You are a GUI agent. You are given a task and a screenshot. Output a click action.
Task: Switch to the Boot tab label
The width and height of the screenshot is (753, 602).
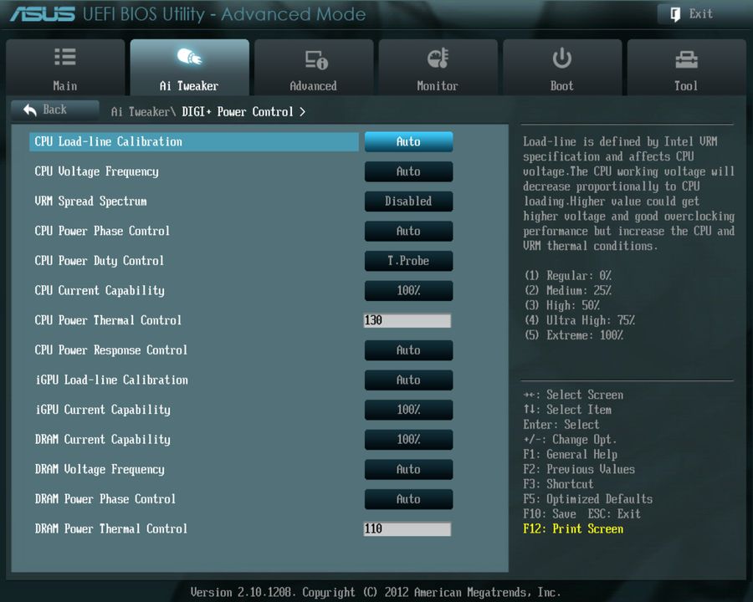click(x=562, y=86)
